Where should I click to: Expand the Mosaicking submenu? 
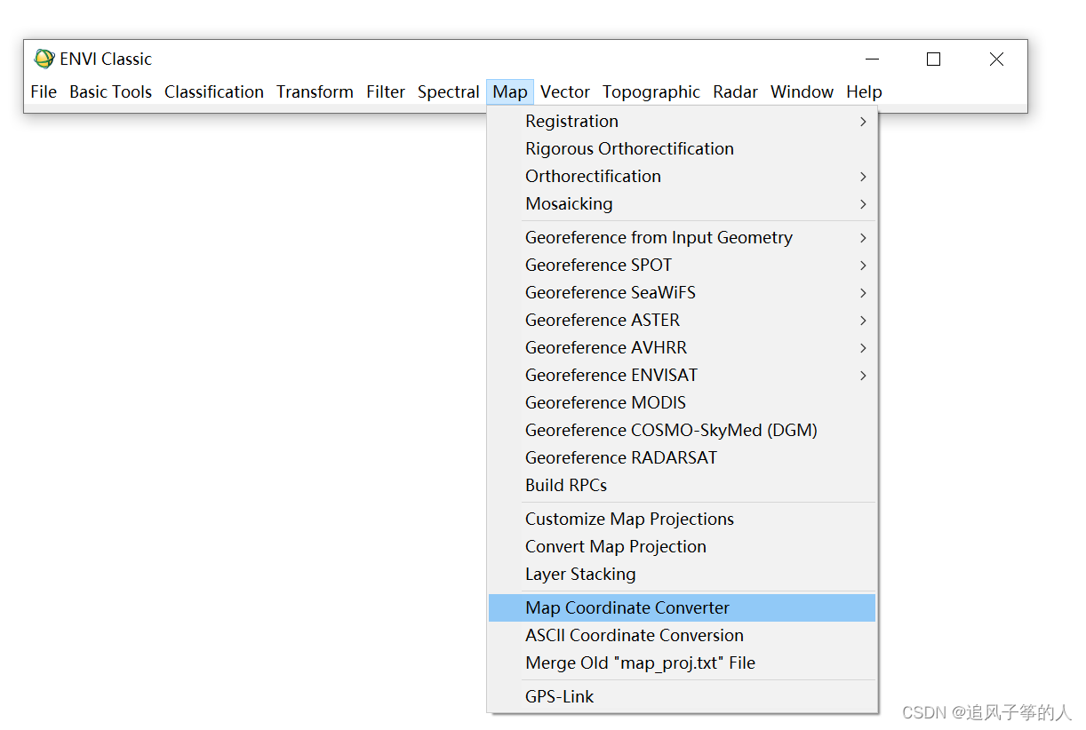(682, 203)
